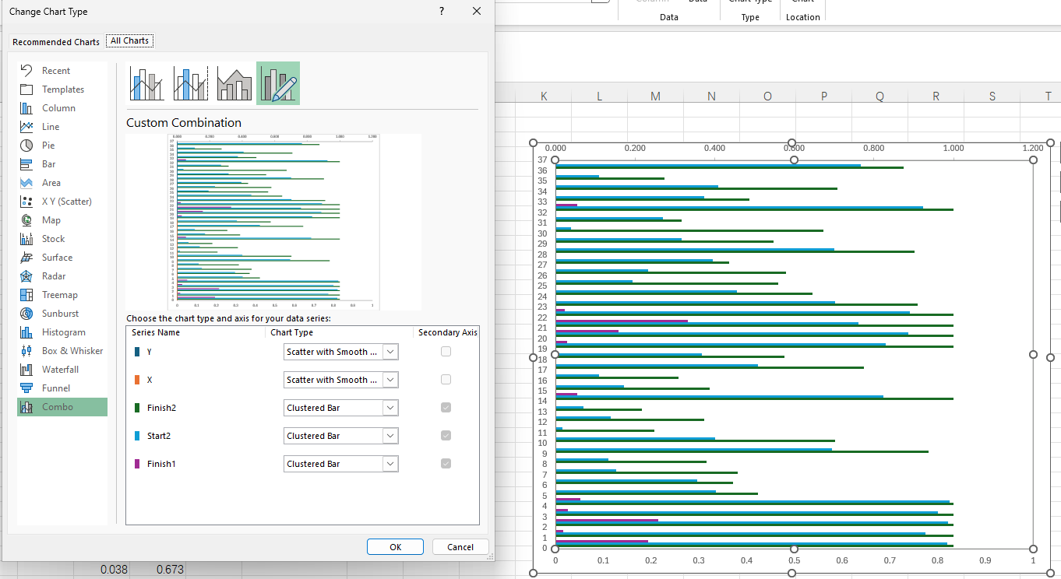The height and width of the screenshot is (579, 1061).
Task: Click the chart's bottom axis label 0.5
Action: 794,560
